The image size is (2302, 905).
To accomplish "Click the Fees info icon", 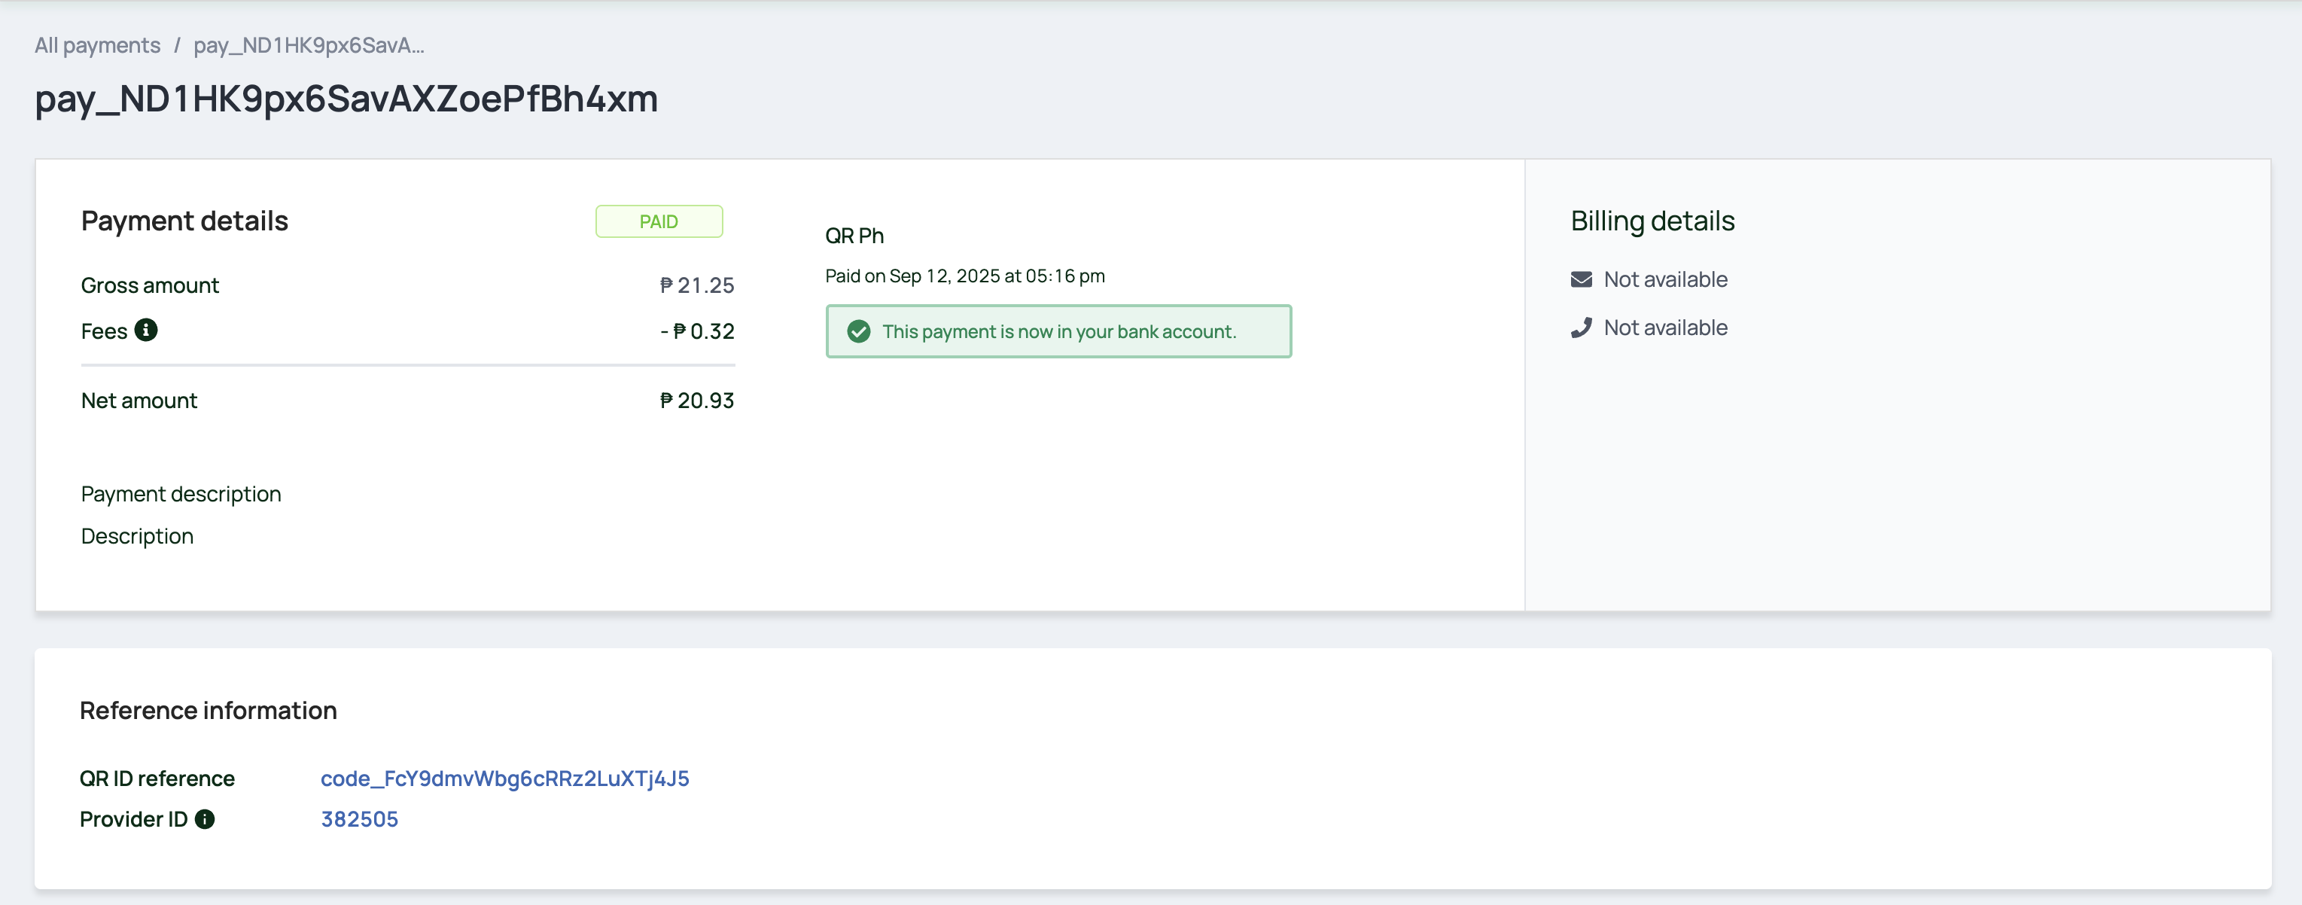I will [145, 330].
